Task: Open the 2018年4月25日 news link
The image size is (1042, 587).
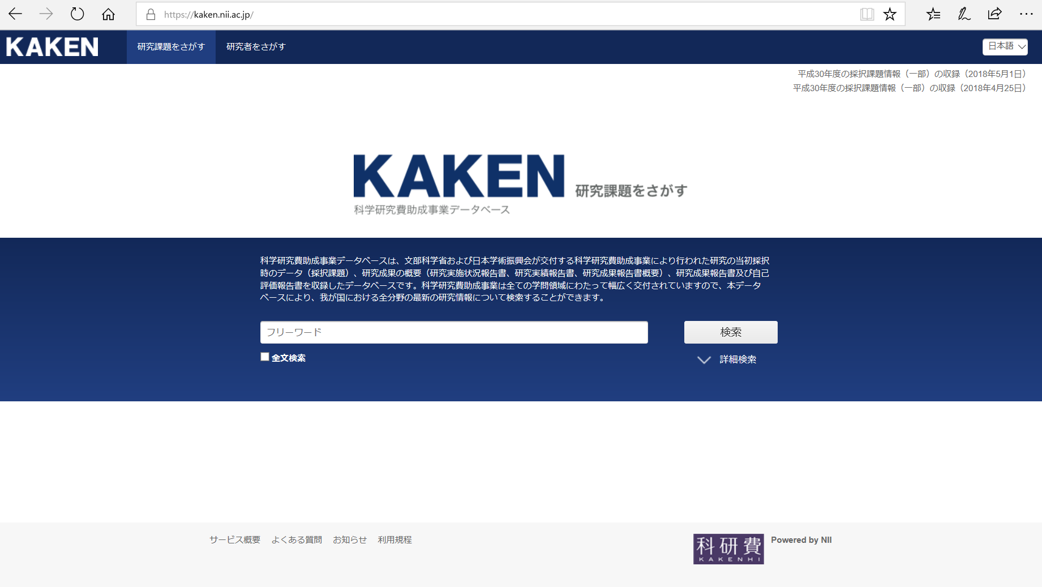Action: pyautogui.click(x=910, y=88)
